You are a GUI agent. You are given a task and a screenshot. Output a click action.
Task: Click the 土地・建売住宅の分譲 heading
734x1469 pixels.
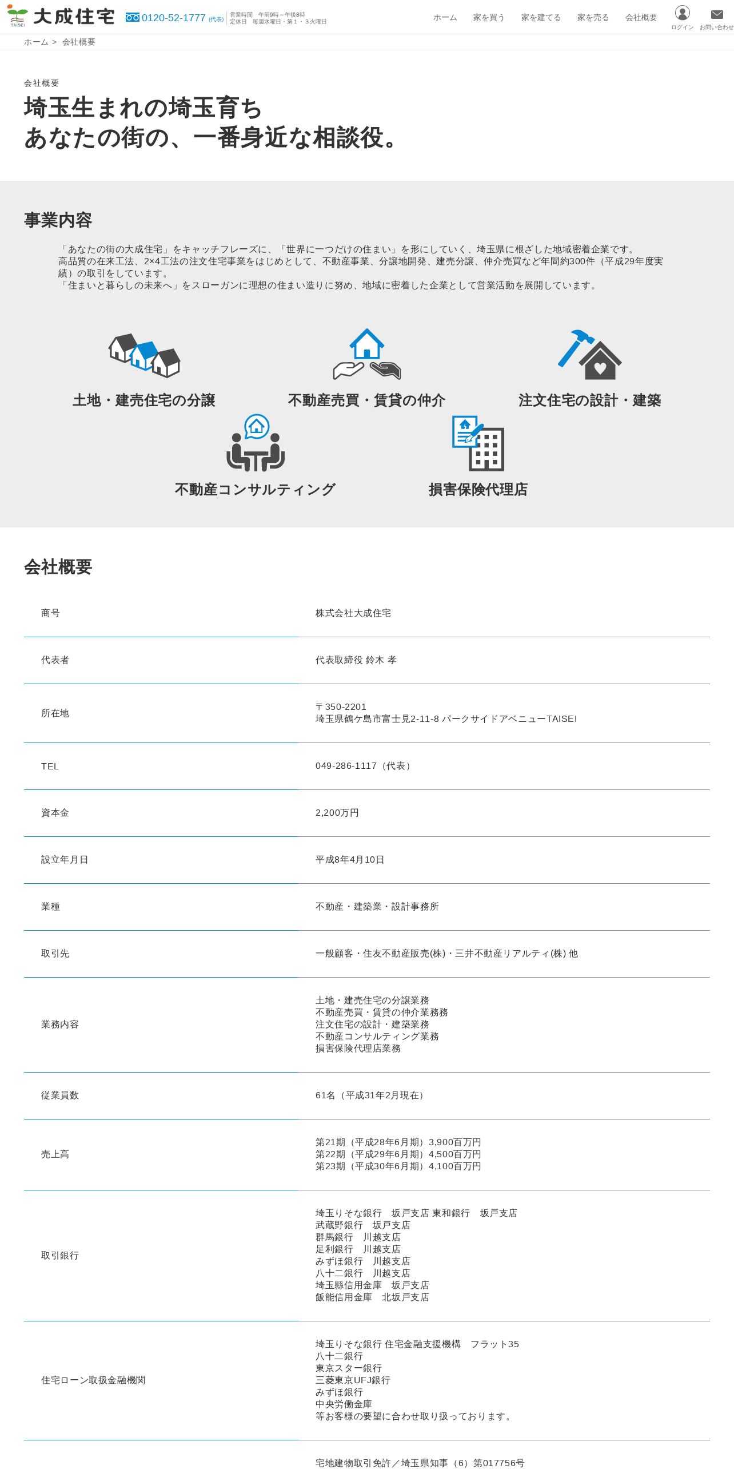[144, 400]
